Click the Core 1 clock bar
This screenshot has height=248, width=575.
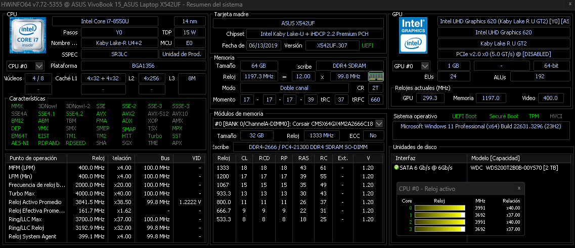click(439, 215)
